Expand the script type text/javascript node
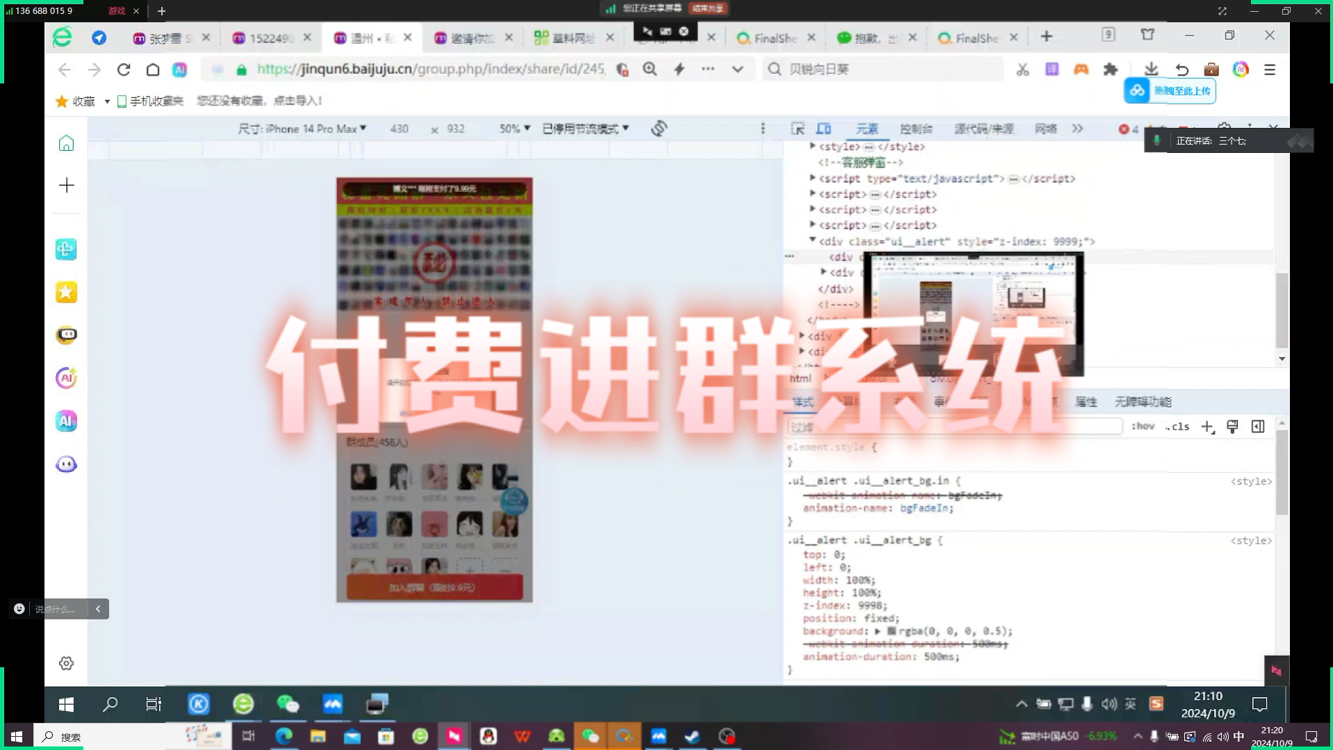The image size is (1333, 750). click(812, 178)
